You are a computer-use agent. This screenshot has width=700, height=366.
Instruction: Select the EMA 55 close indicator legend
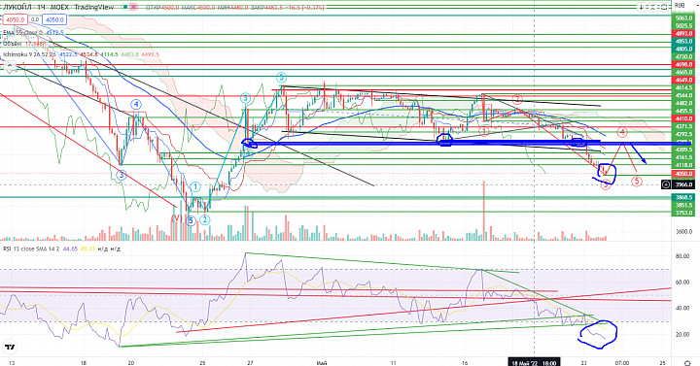34,33
